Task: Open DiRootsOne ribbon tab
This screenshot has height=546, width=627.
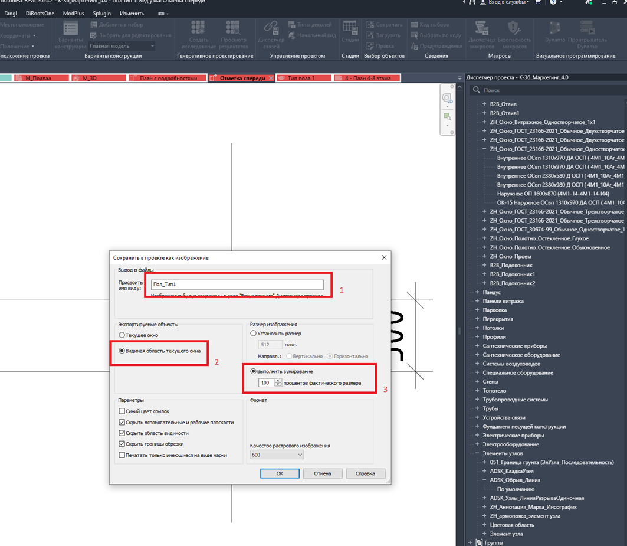Action: point(40,13)
